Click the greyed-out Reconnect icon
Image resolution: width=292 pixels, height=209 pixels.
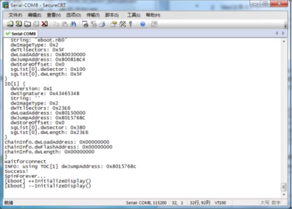point(36,24)
